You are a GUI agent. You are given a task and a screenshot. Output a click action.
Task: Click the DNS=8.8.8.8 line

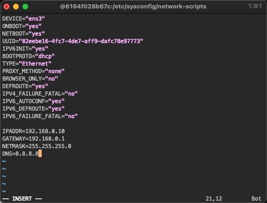point(20,154)
